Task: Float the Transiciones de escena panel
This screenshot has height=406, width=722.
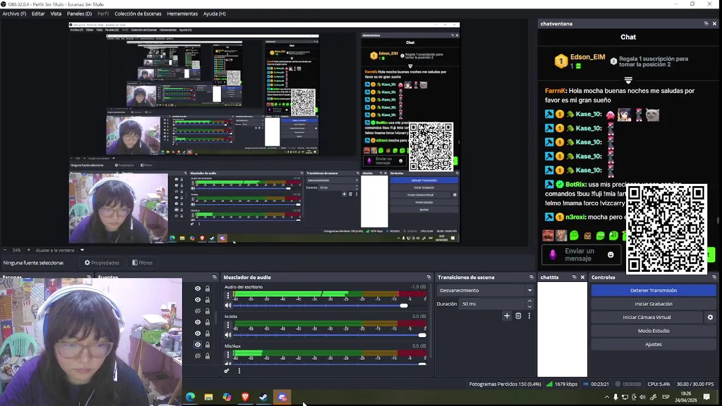Action: (531, 277)
